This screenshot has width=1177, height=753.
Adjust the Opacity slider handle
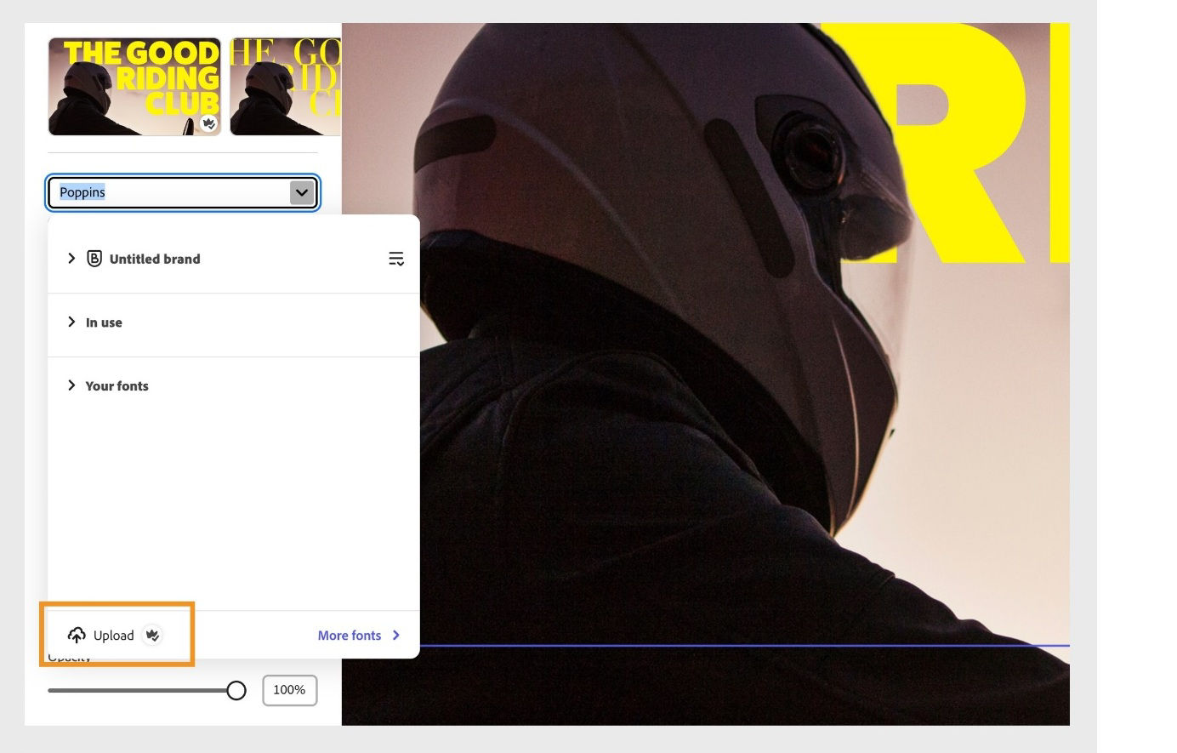[236, 690]
